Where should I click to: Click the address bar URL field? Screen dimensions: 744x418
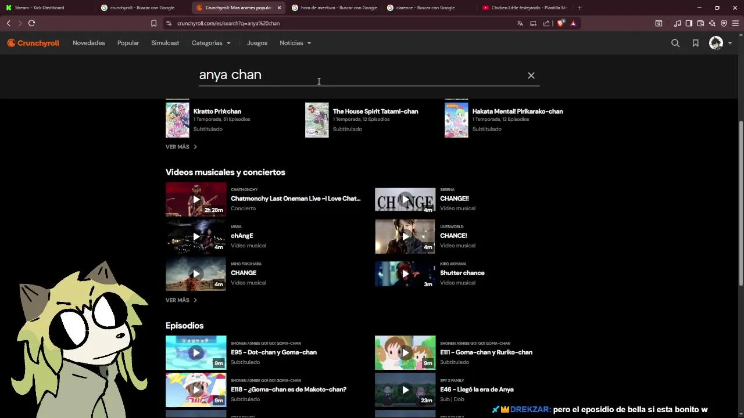337,23
